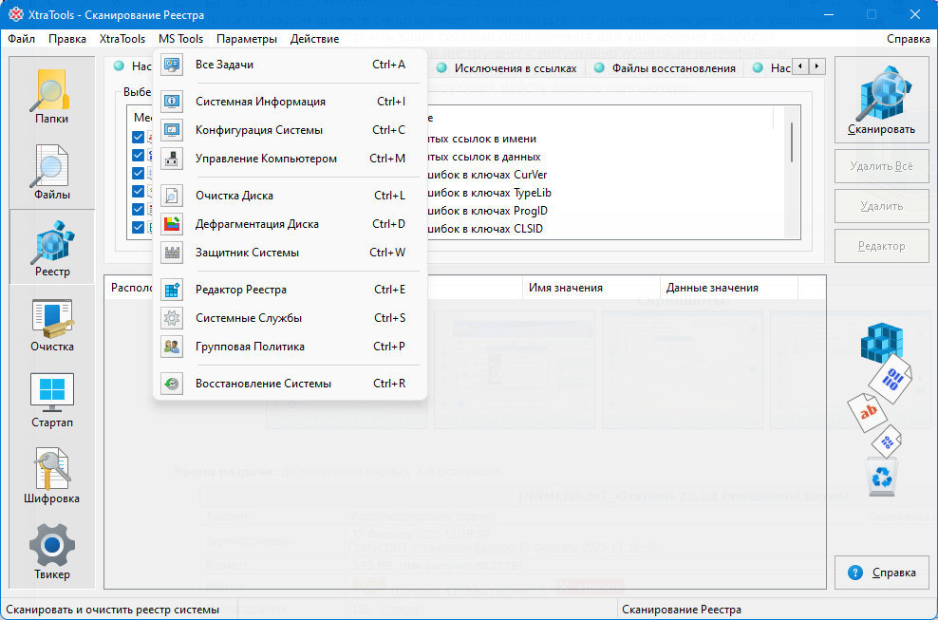Open the Твикер gear icon

point(52,552)
